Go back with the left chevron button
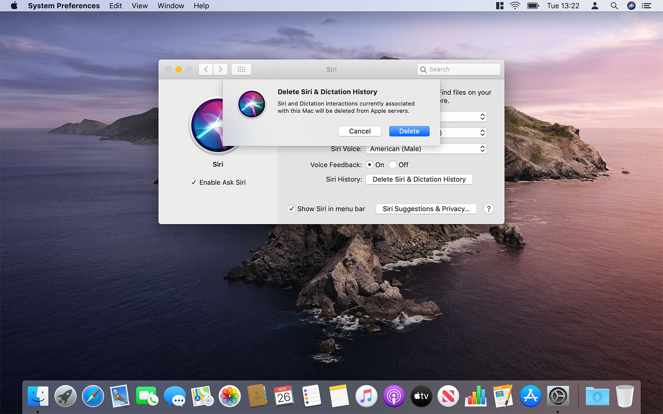 coord(206,69)
